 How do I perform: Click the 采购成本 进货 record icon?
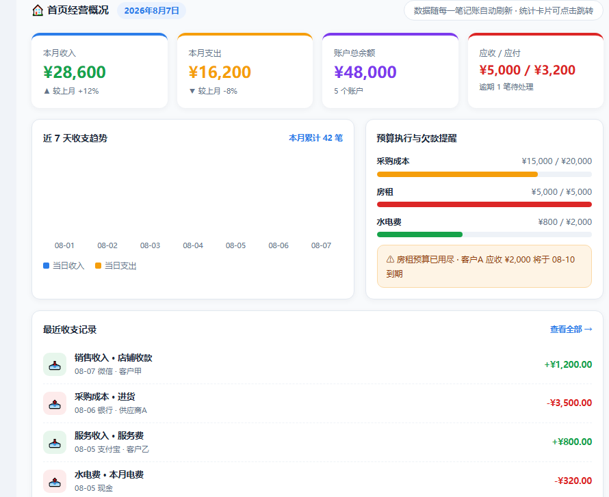pos(55,403)
